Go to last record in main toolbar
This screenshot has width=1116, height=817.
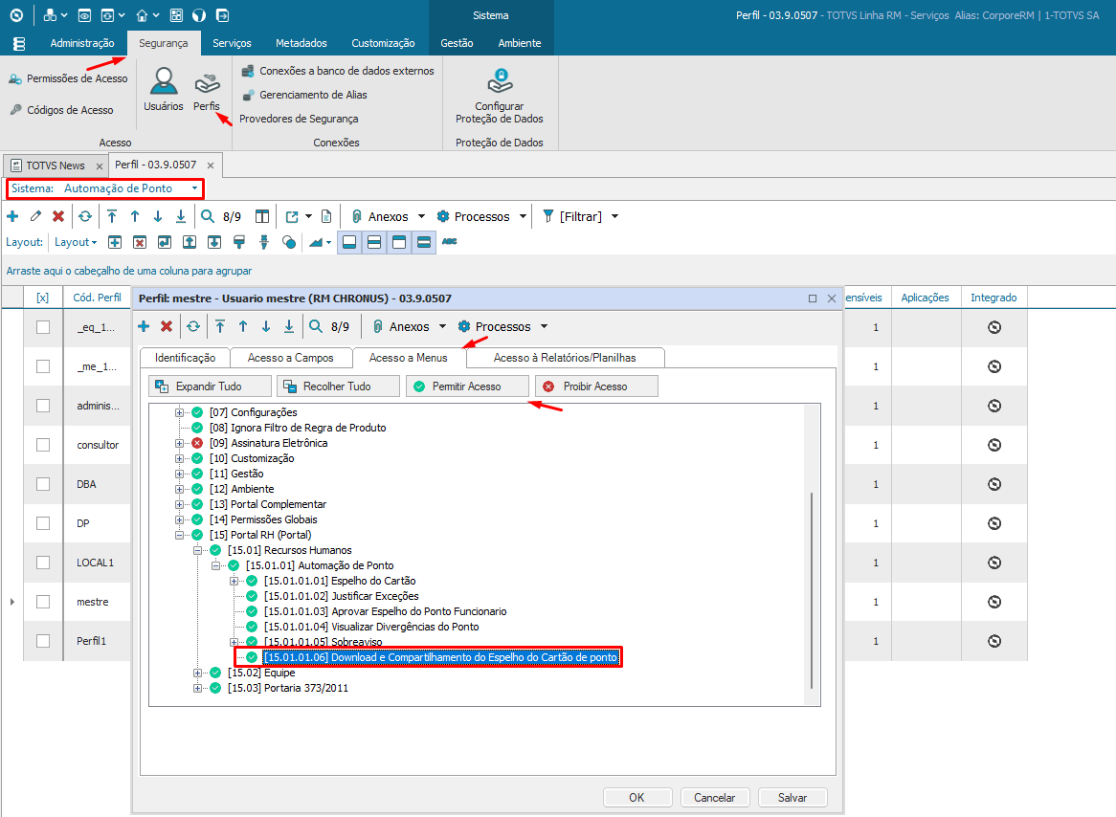coord(181,216)
